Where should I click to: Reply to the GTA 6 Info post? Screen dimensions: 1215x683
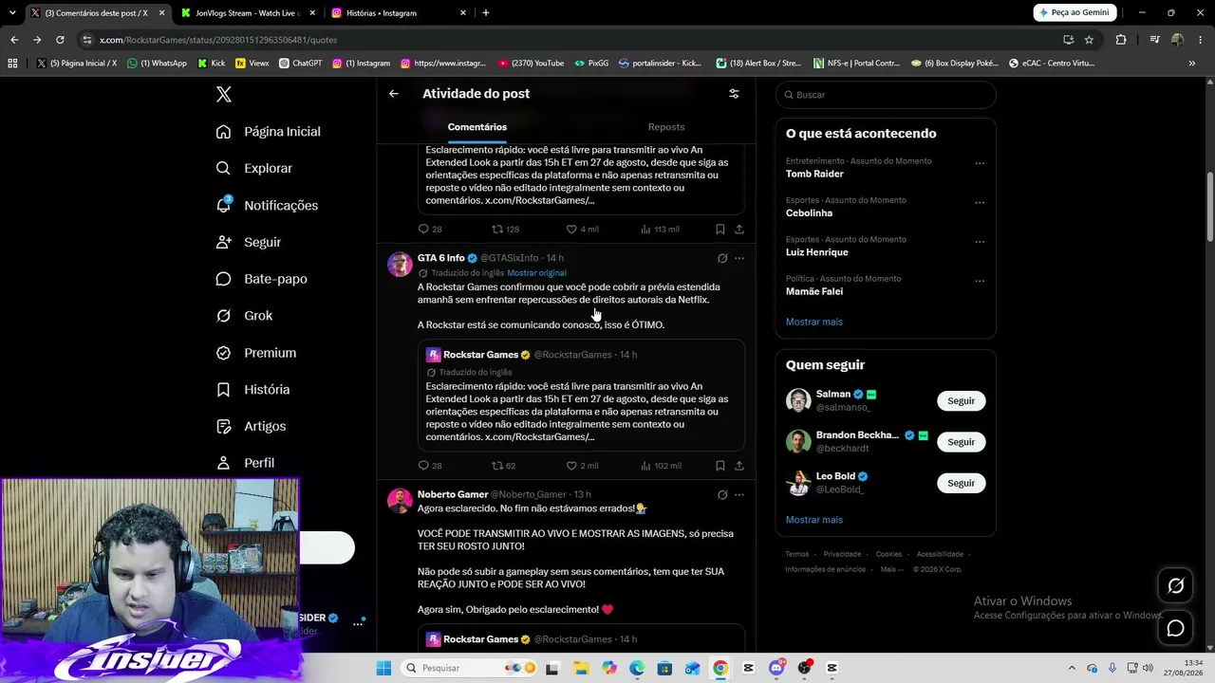pyautogui.click(x=430, y=466)
